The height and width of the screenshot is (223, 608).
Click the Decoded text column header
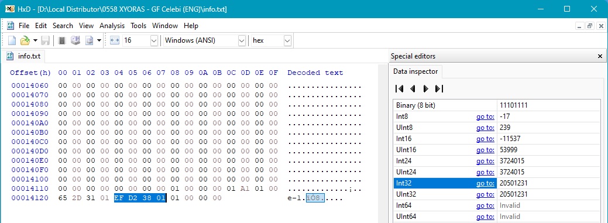click(x=315, y=73)
